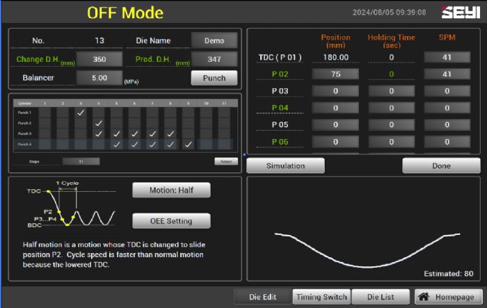This screenshot has height=308, width=487.
Task: Toggle Punch 3 cylinder 8 checkbox
Action: pos(170,133)
